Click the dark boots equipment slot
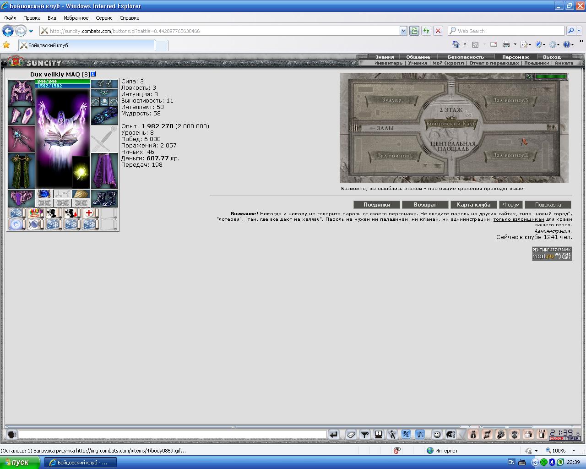 coord(104,198)
